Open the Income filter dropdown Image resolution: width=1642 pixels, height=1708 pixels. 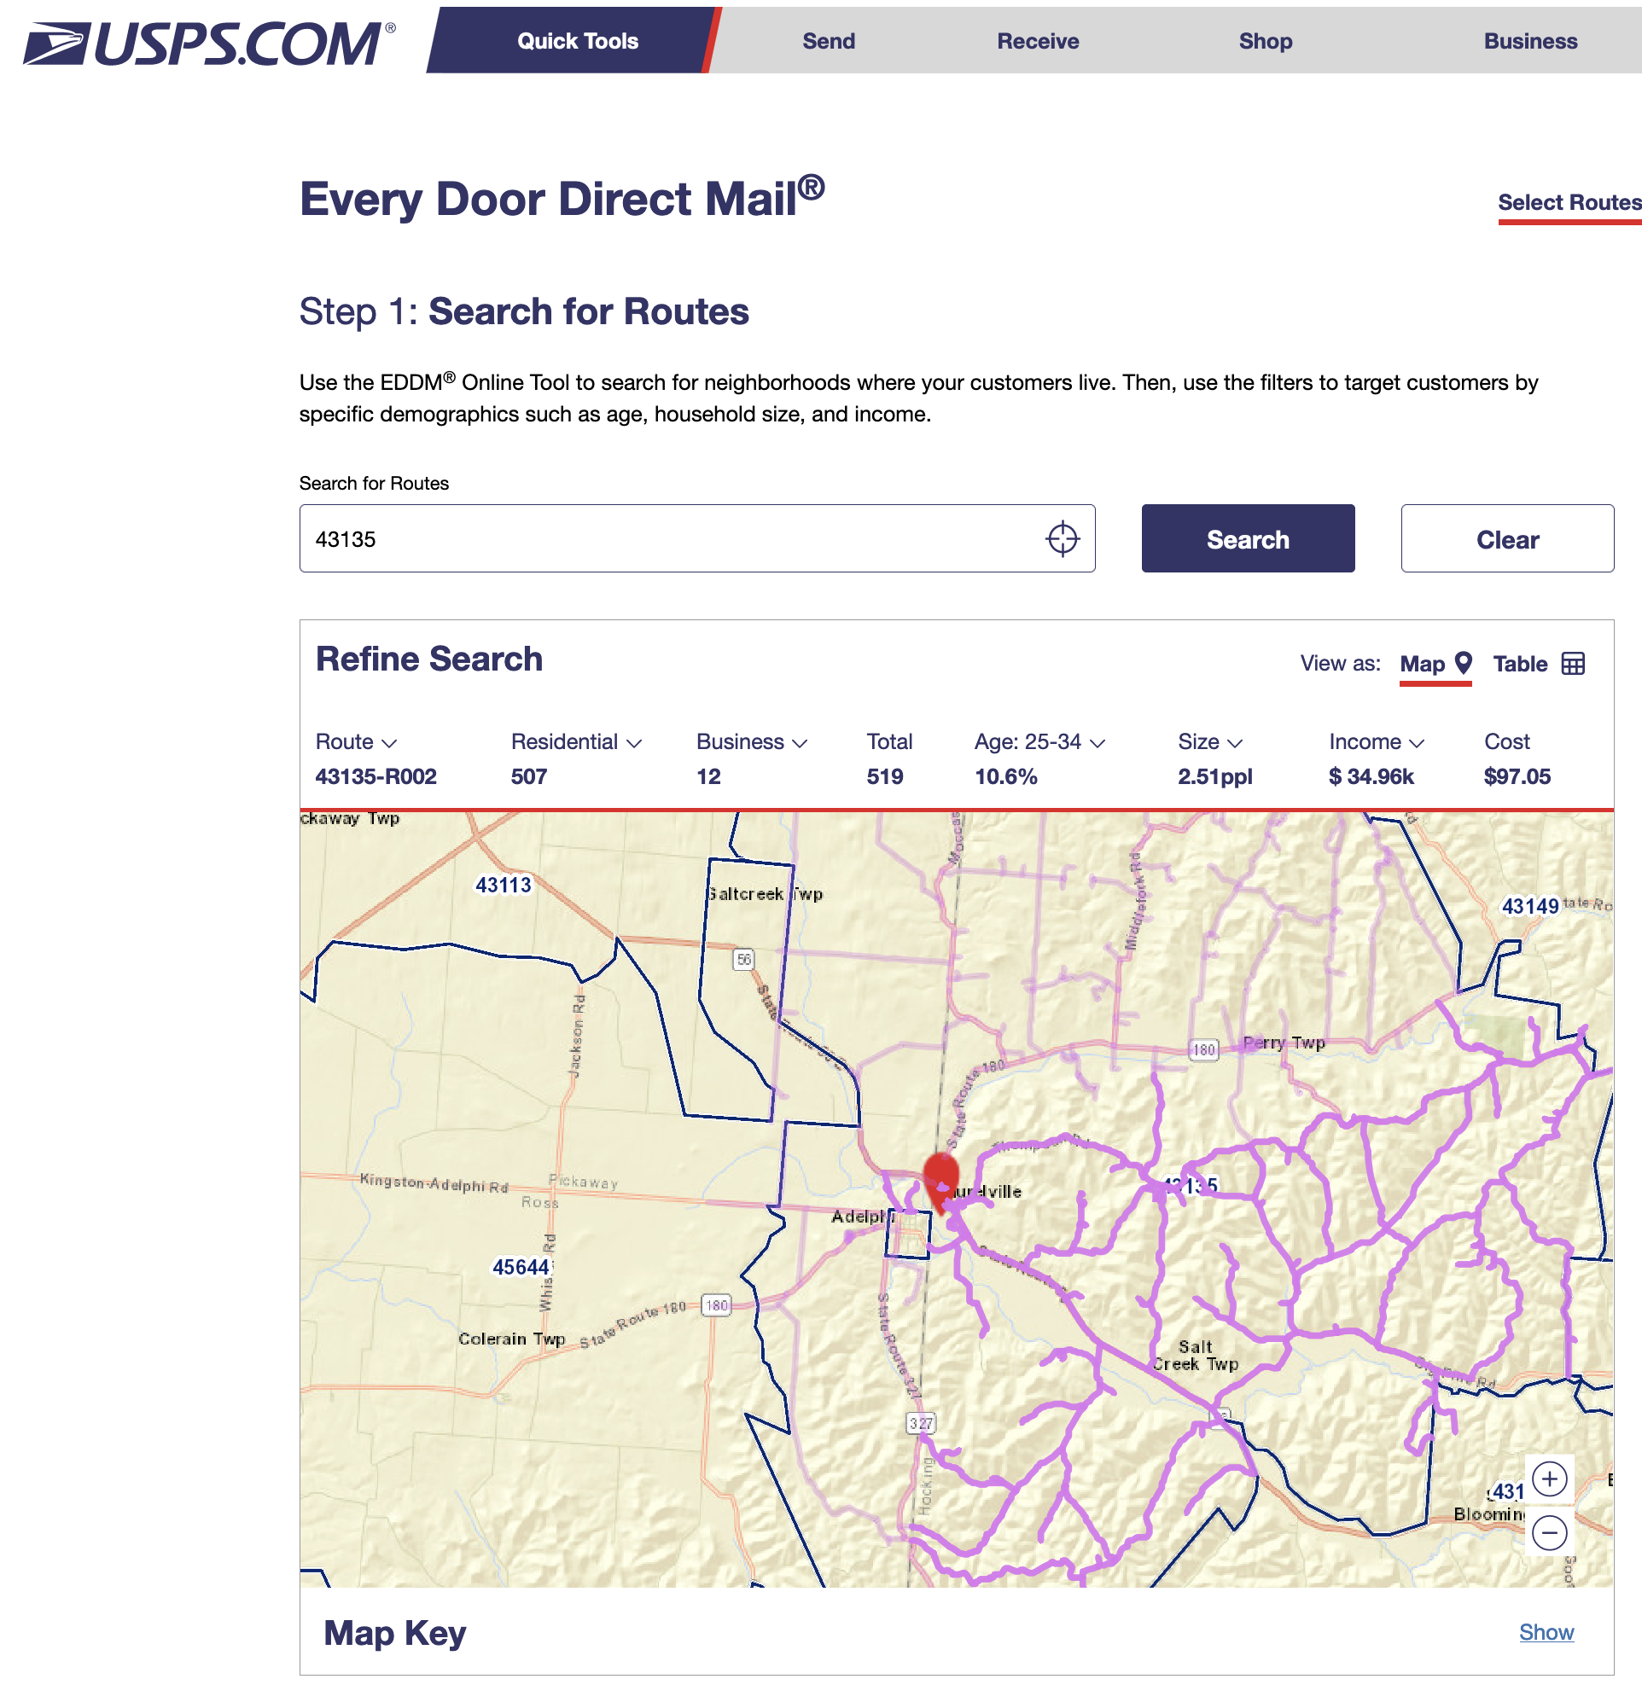coord(1376,741)
